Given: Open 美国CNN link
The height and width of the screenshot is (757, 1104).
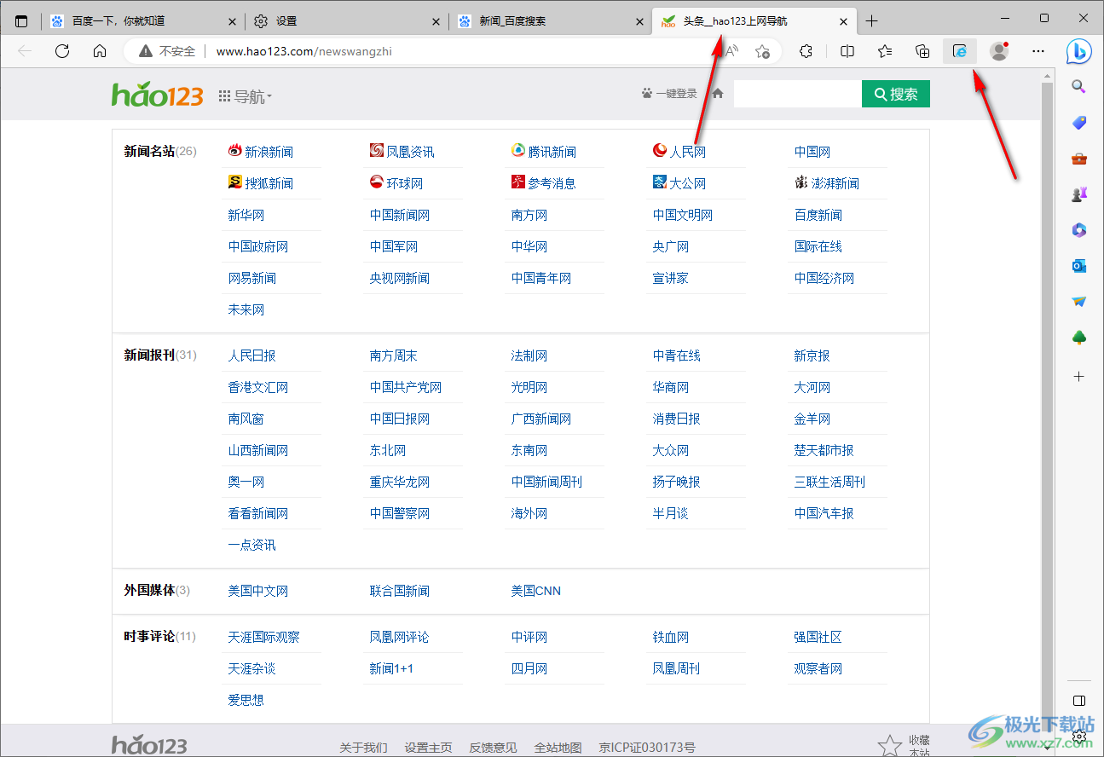Looking at the screenshot, I should click(x=535, y=591).
